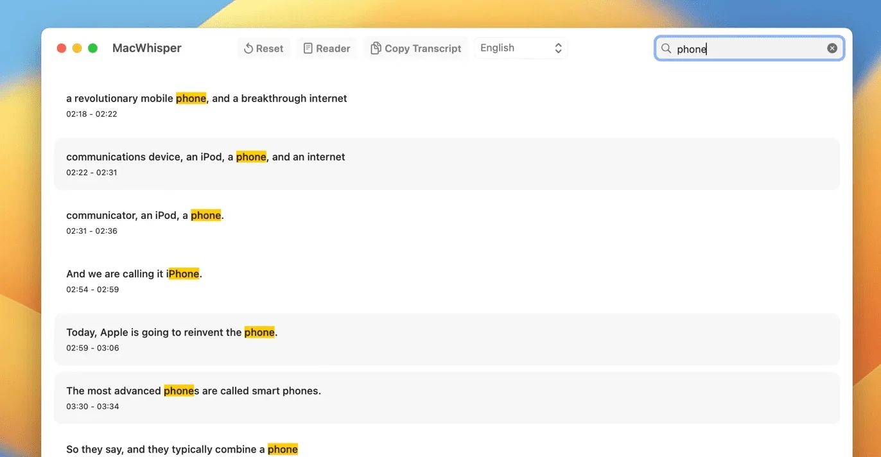The width and height of the screenshot is (881, 457).
Task: Select the segment "a revolutionary mobile phone"
Action: click(447, 105)
